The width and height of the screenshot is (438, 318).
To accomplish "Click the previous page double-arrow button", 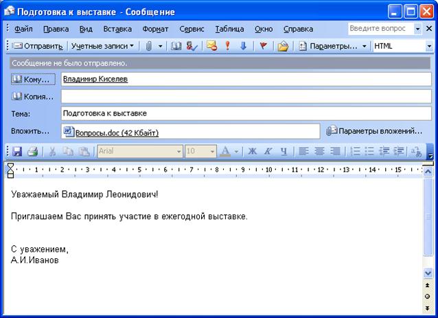I will click(x=428, y=285).
